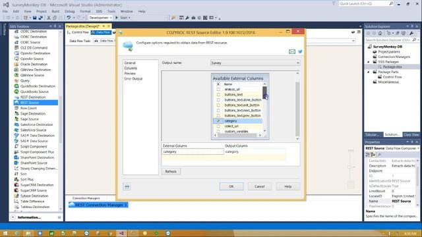
Task: Open the Windows Start button
Action: (5, 233)
